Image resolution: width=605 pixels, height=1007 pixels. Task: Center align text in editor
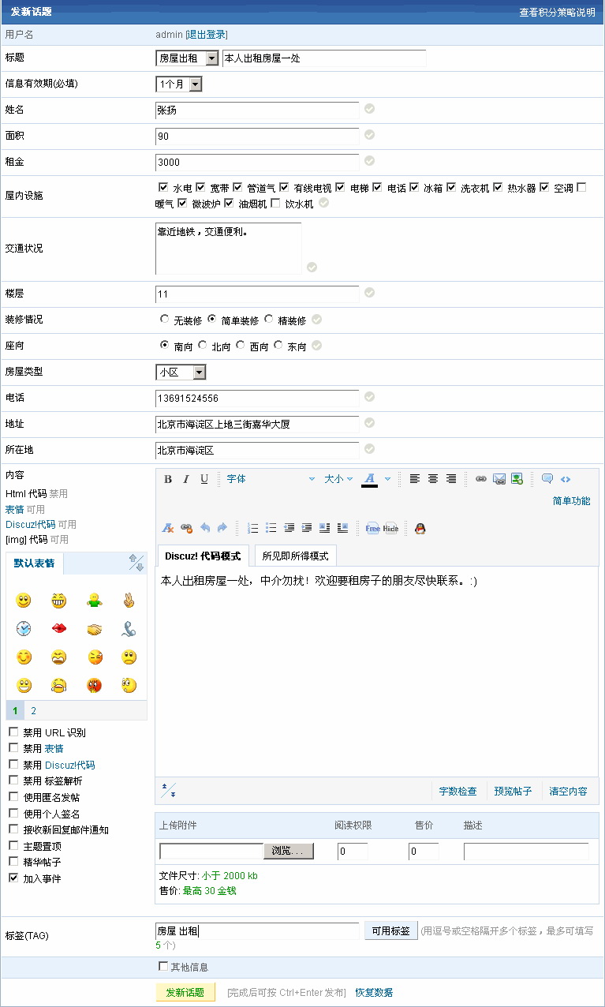coord(433,479)
